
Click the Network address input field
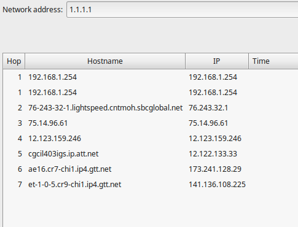click(x=182, y=10)
